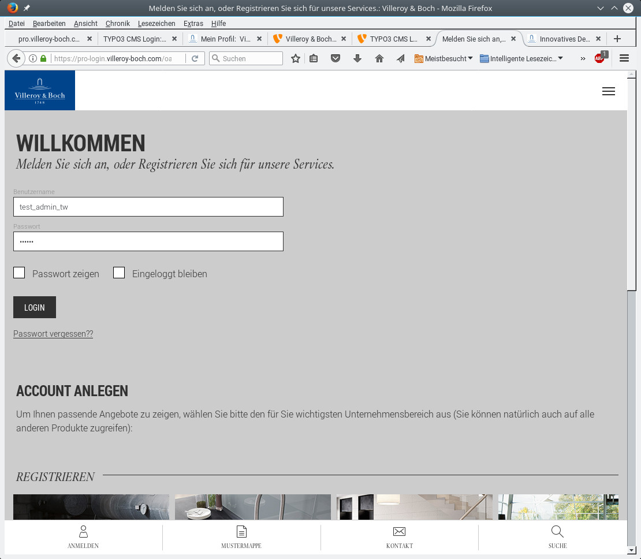Show bookmarks list icon
Viewport: 641px width, 559px height.
coord(314,58)
